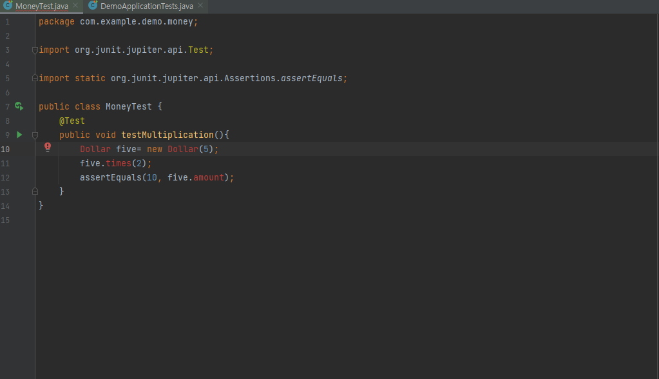Click the method fold end marker on line 13

[35, 191]
